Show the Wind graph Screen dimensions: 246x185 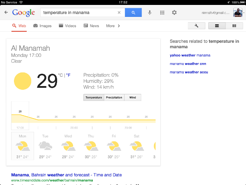(x=133, y=98)
